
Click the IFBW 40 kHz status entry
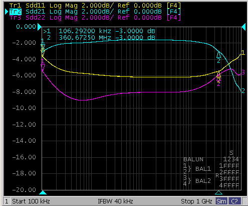(115, 201)
